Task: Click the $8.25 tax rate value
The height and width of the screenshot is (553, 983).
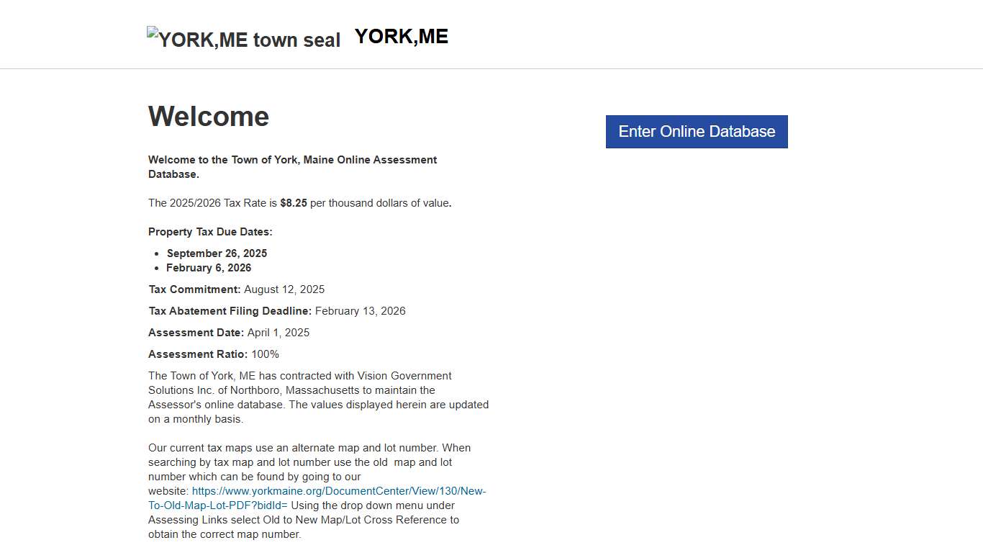Action: click(x=294, y=203)
